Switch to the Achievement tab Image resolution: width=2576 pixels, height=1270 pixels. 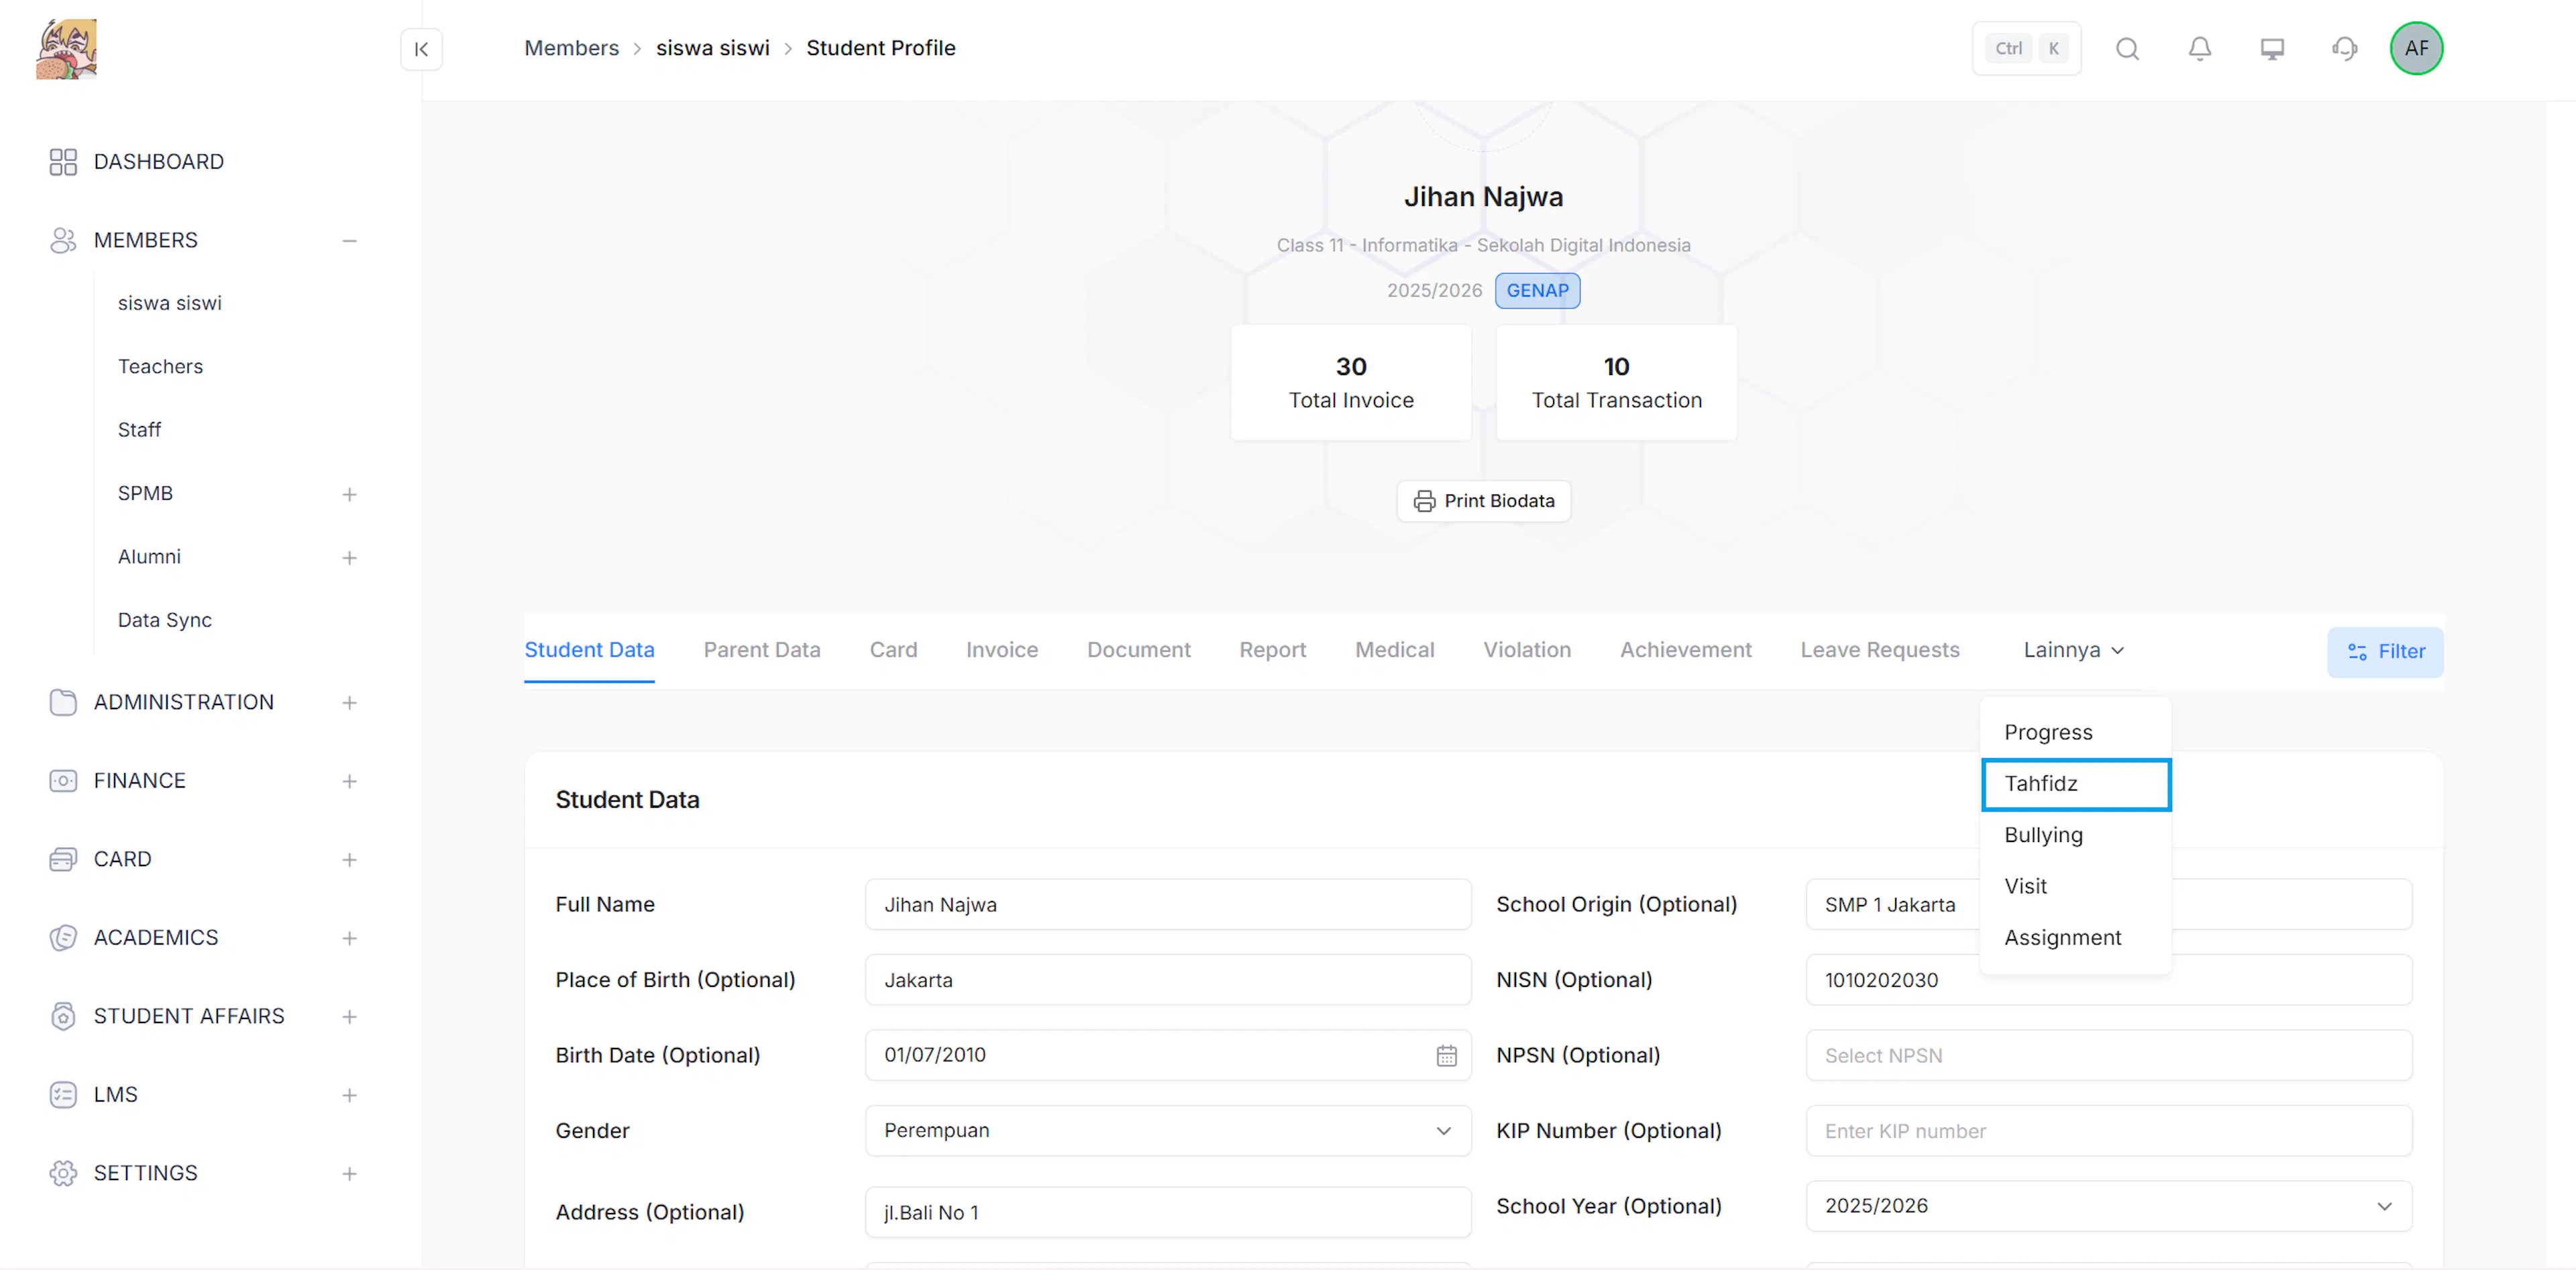coord(1685,650)
